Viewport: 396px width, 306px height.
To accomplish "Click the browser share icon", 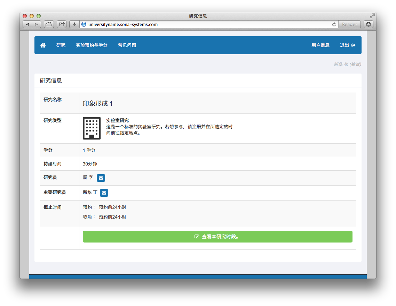I will pyautogui.click(x=62, y=24).
